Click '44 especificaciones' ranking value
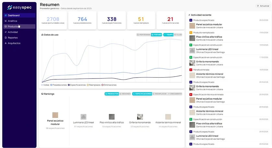 pos(168,127)
